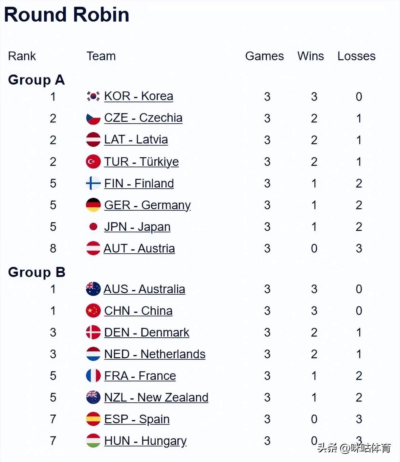Open the LAT - Latvia team link
Viewport: 400px width, 462px height.
[x=136, y=140]
